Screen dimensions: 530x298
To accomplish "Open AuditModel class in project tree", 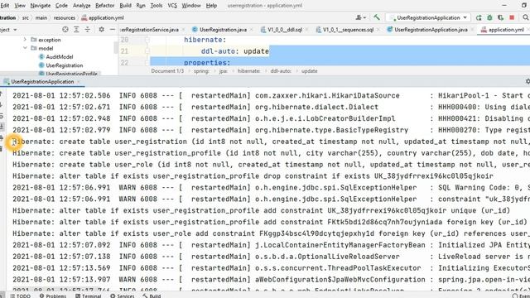I will click(59, 57).
